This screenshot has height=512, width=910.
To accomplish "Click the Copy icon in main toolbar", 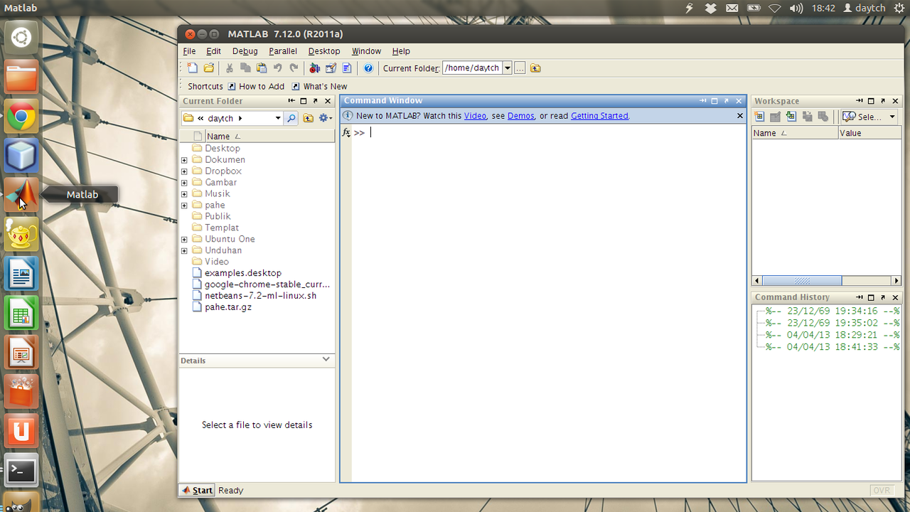I will point(245,68).
